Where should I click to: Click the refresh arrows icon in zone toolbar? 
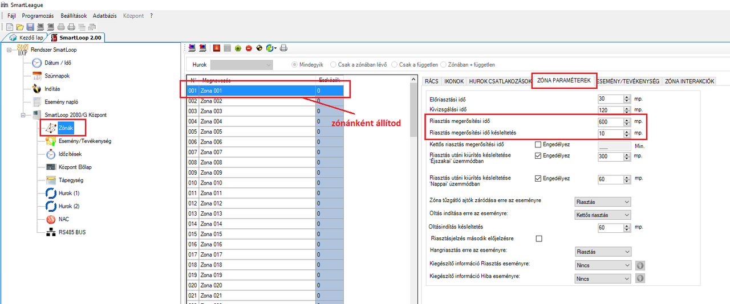coord(270,48)
